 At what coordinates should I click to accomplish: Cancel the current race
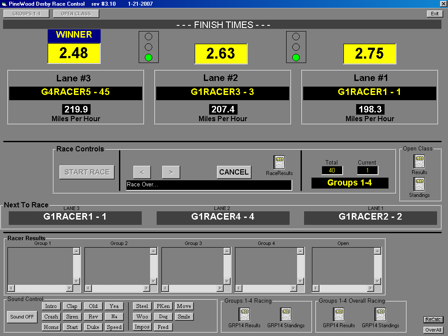(234, 172)
